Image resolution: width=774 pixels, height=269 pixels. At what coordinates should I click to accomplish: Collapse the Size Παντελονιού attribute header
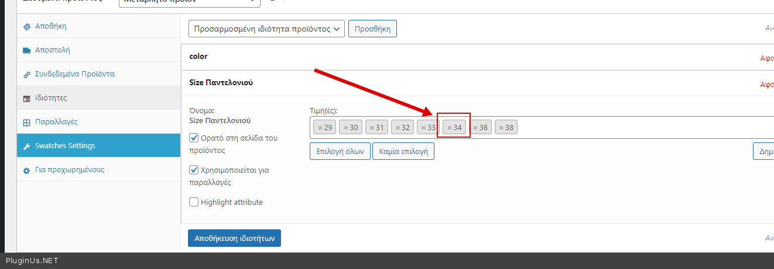coord(477,83)
